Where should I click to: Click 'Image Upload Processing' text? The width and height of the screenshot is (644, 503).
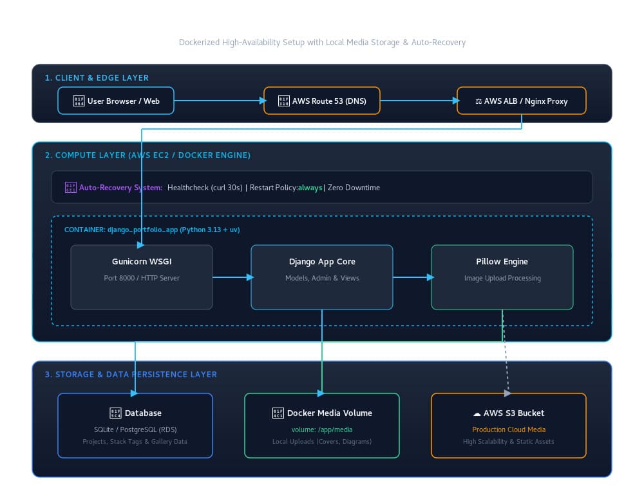(502, 279)
